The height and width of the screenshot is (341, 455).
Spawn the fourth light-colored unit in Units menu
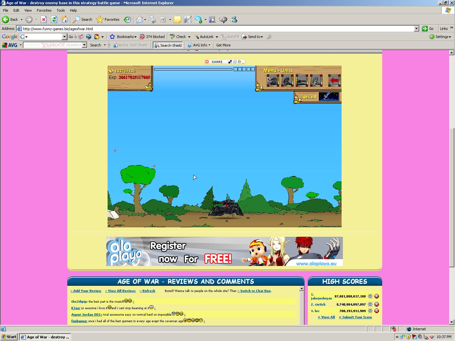[x=316, y=81]
